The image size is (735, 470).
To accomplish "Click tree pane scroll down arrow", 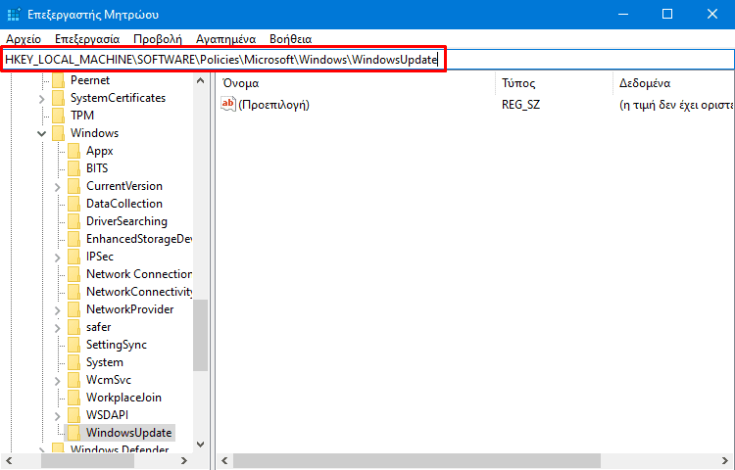I will [x=201, y=445].
